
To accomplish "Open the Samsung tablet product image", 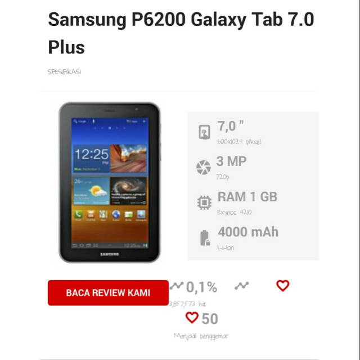I will tap(109, 182).
